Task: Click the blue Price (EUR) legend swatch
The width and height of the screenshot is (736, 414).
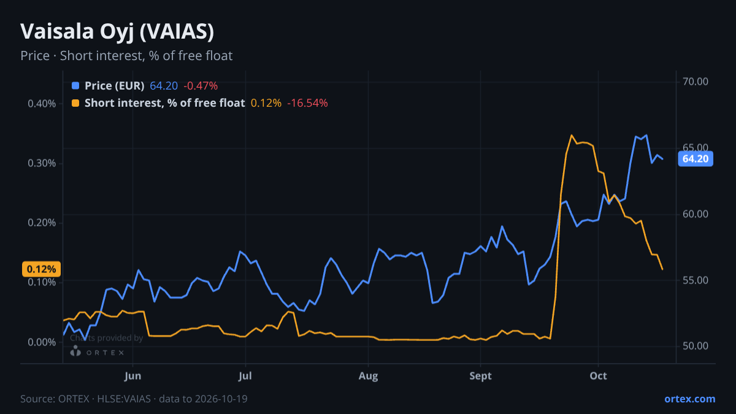Action: coord(75,85)
